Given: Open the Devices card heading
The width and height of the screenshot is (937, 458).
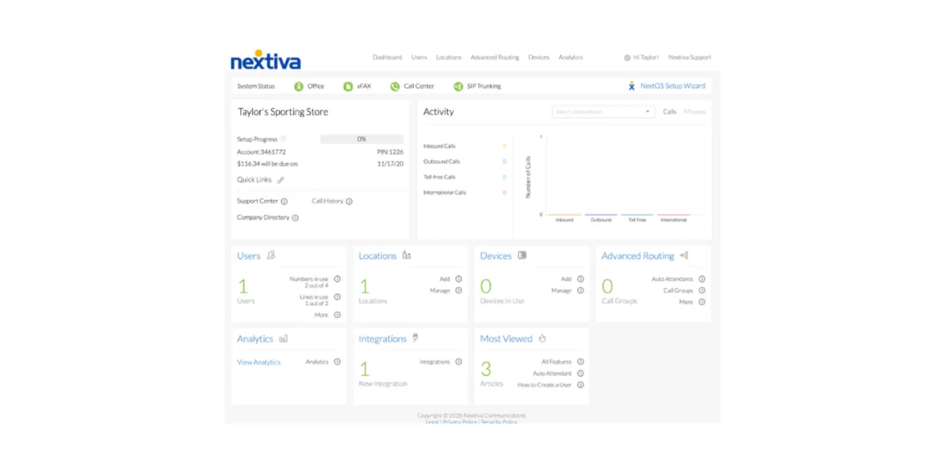Looking at the screenshot, I should [x=496, y=256].
